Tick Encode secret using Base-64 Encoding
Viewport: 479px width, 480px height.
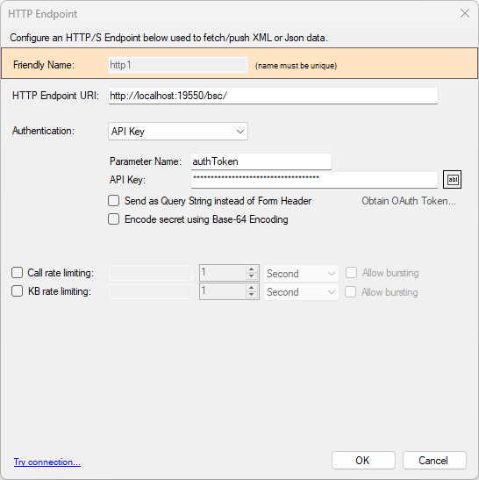click(x=113, y=219)
